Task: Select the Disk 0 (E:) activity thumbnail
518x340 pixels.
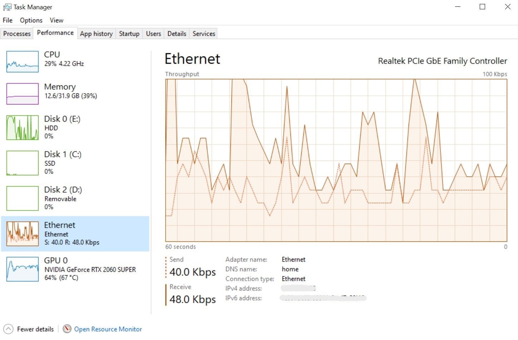Action: 23,128
